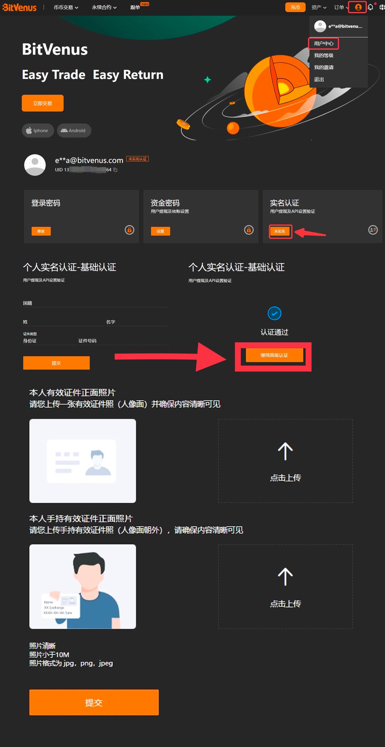Click the 充币 deposit button
This screenshot has height=747, width=385.
[295, 7]
